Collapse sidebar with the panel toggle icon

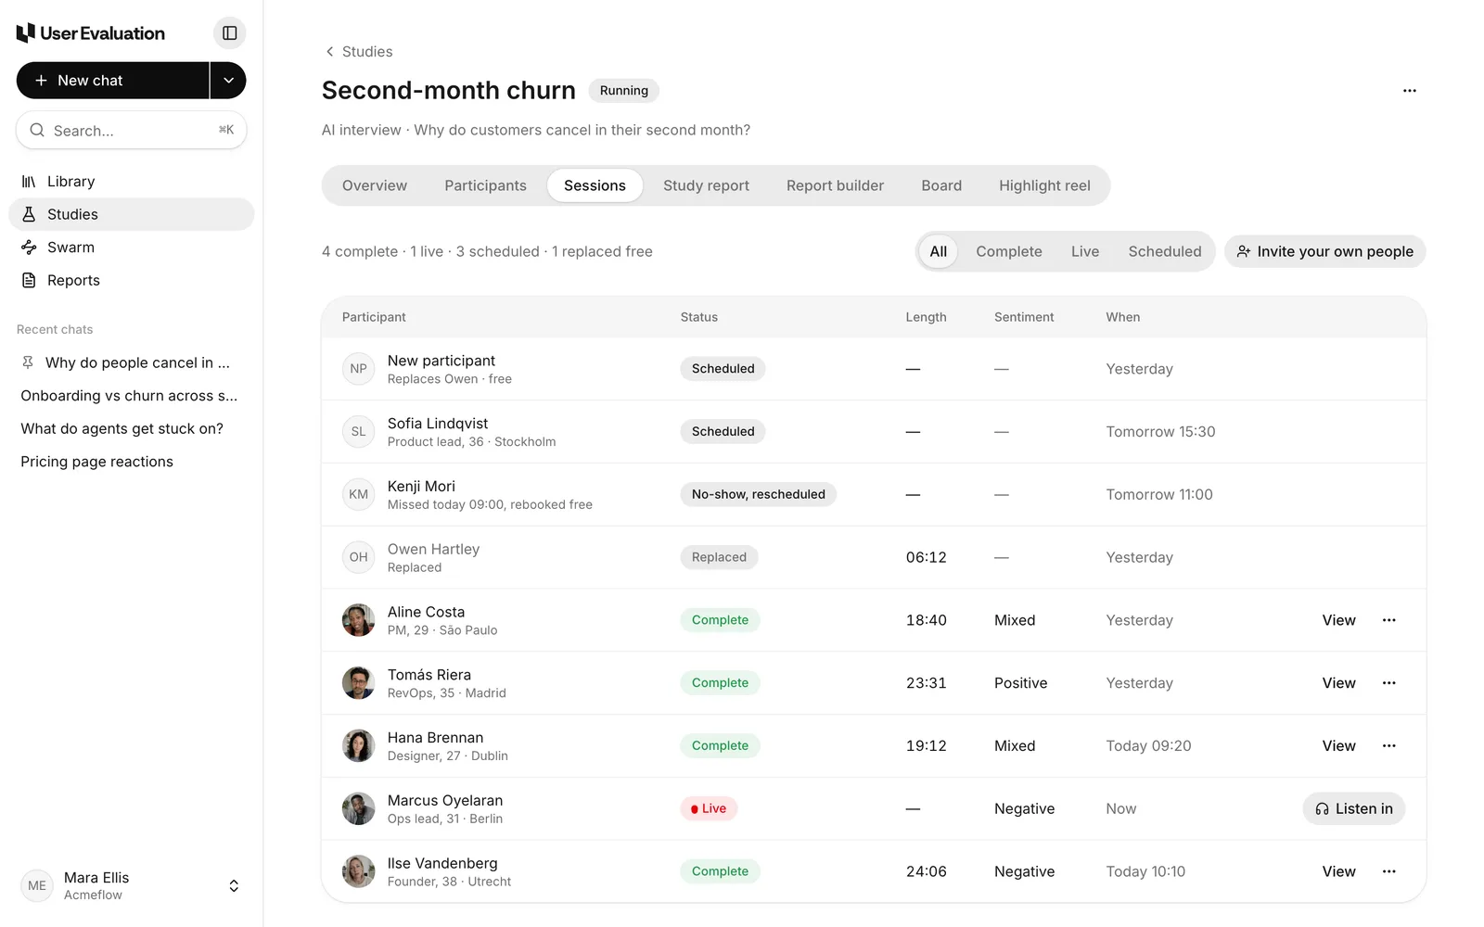(x=229, y=33)
